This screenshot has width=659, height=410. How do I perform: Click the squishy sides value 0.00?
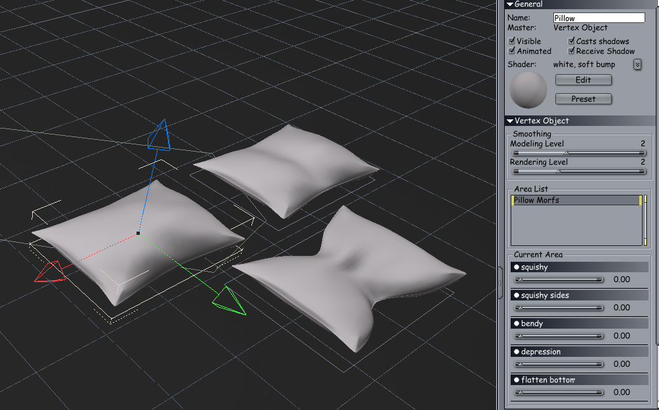click(622, 308)
